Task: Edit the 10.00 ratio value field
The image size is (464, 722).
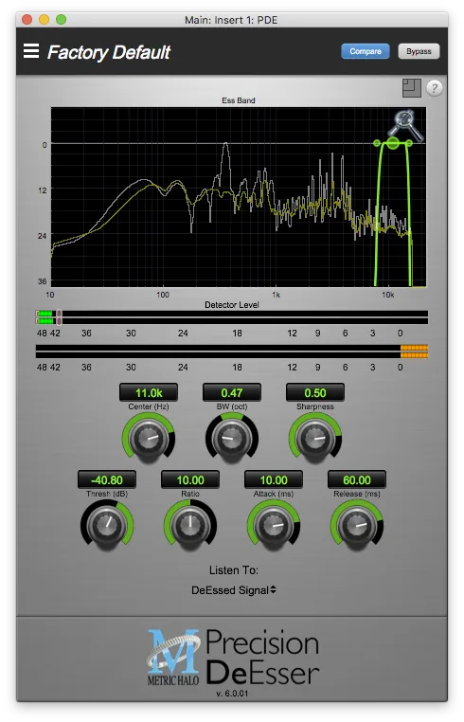Action: [190, 479]
